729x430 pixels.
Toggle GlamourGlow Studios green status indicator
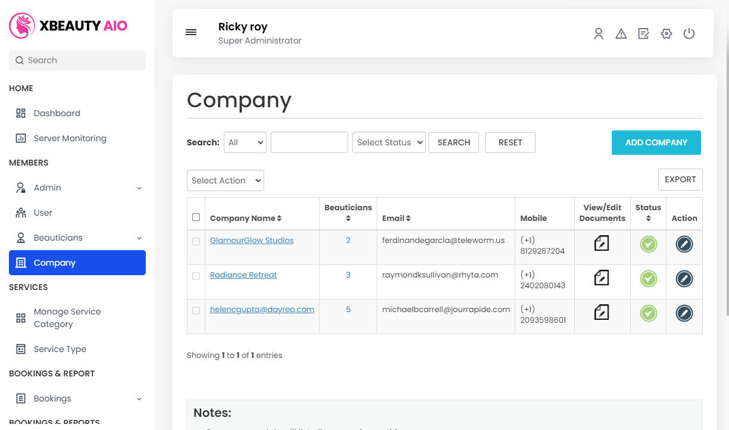[x=648, y=244]
